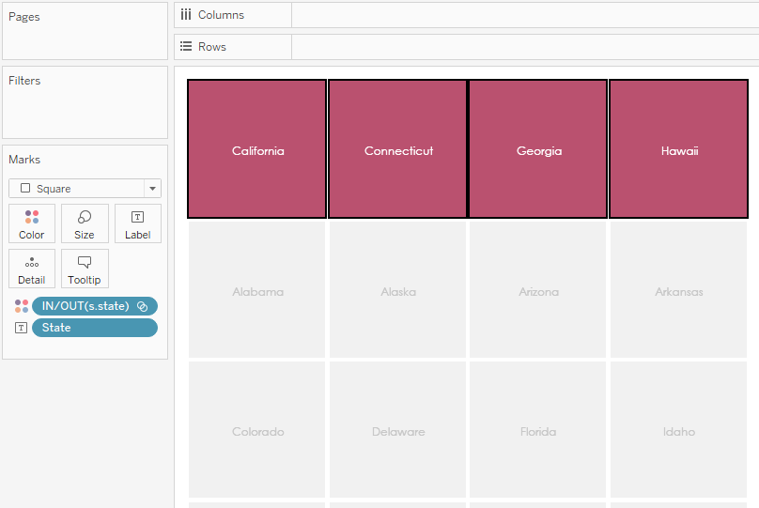This screenshot has height=508, width=759.
Task: Open the mark type dropdown arrow
Action: pos(152,189)
